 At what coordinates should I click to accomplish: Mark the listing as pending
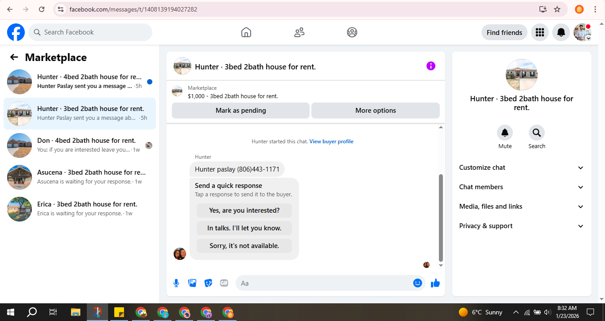coord(241,111)
